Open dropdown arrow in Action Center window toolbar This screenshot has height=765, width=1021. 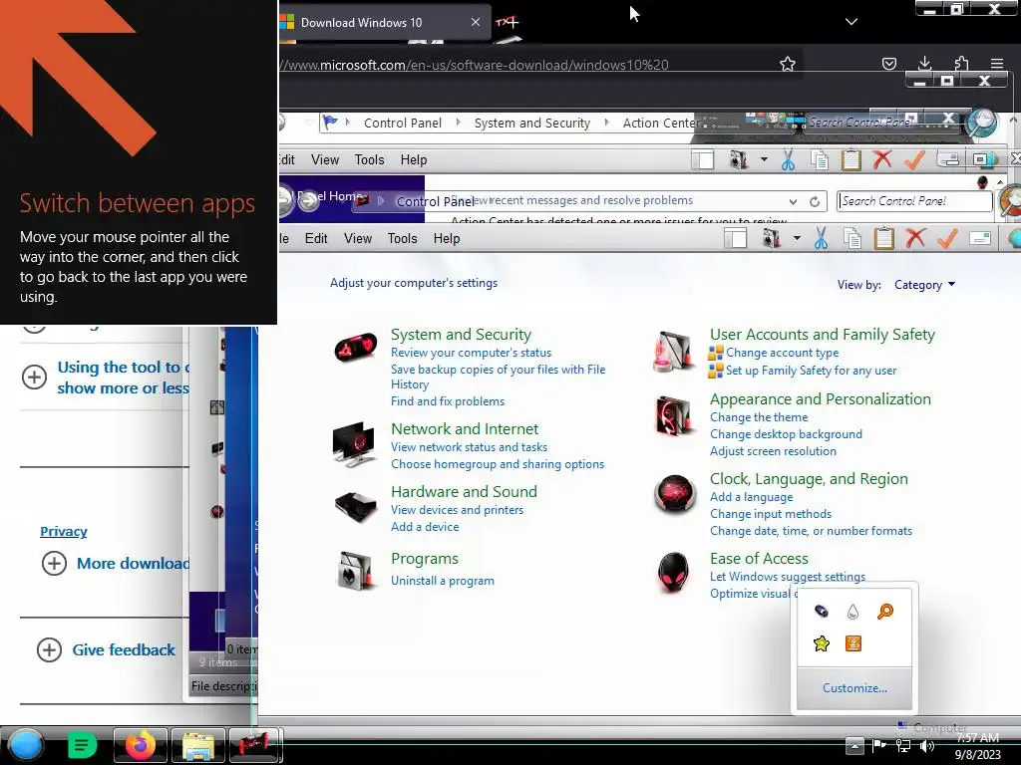[x=764, y=159]
